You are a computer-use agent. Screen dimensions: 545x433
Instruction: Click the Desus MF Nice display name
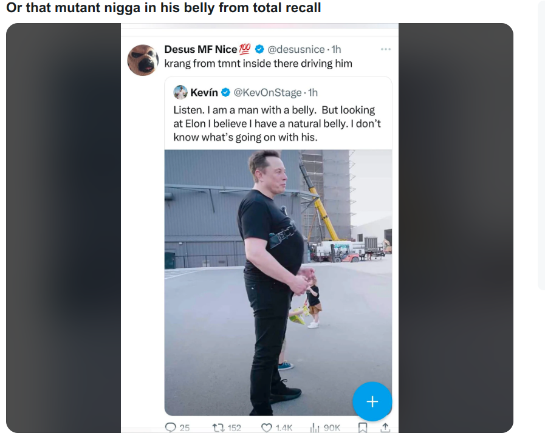(x=201, y=49)
